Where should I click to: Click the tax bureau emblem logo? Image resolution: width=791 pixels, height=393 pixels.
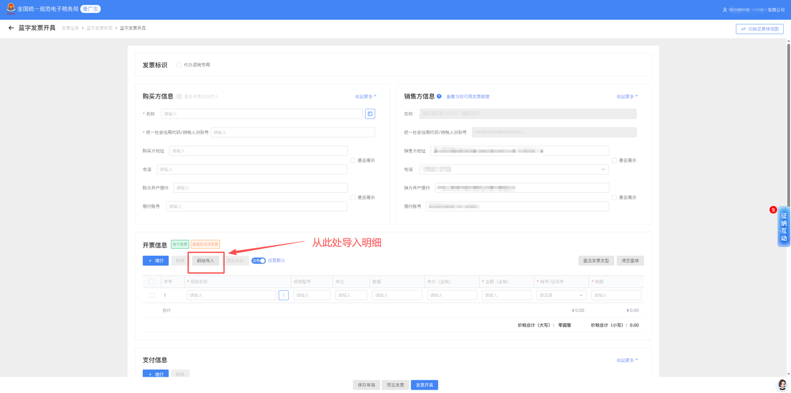click(11, 9)
